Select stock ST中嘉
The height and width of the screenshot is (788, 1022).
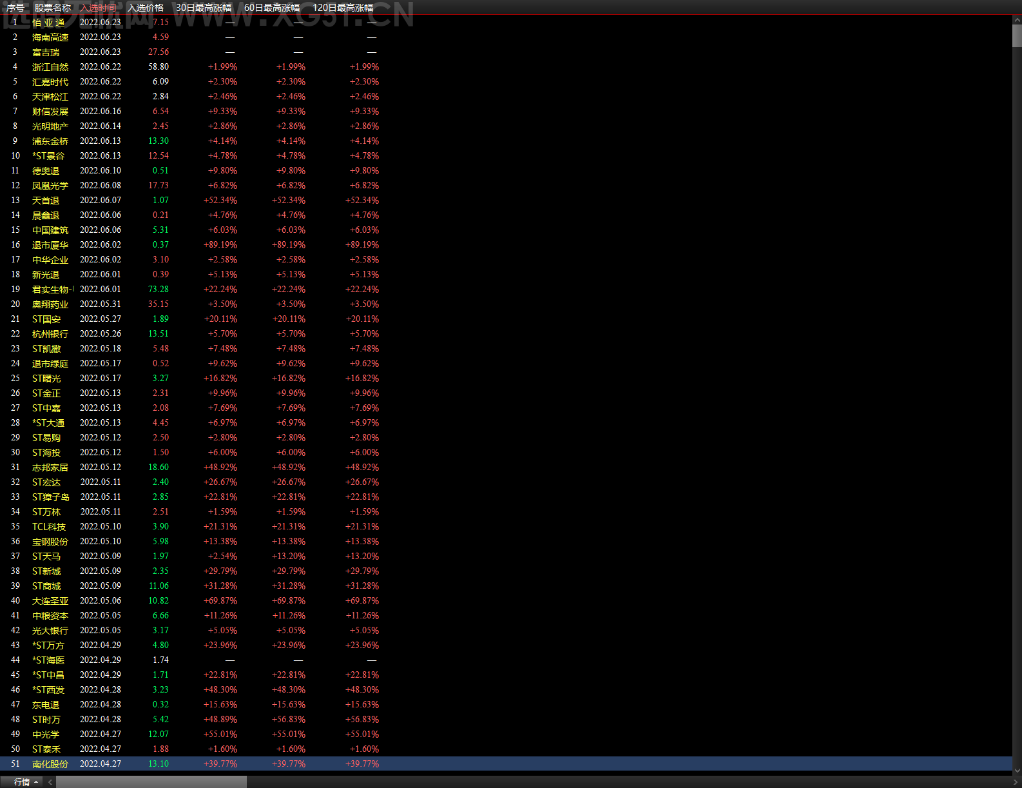(x=46, y=408)
